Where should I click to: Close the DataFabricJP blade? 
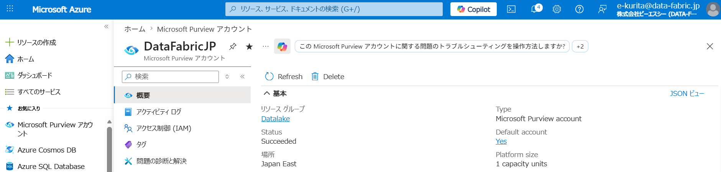[710, 46]
